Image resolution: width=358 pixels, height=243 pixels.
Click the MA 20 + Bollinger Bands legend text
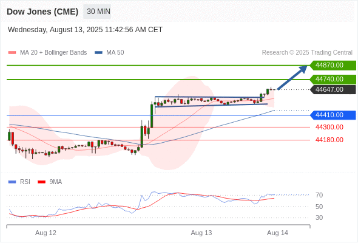53,53
